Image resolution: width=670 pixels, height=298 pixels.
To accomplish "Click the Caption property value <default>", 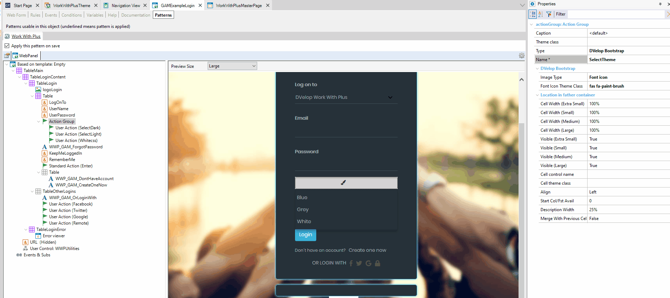I will tap(599, 33).
